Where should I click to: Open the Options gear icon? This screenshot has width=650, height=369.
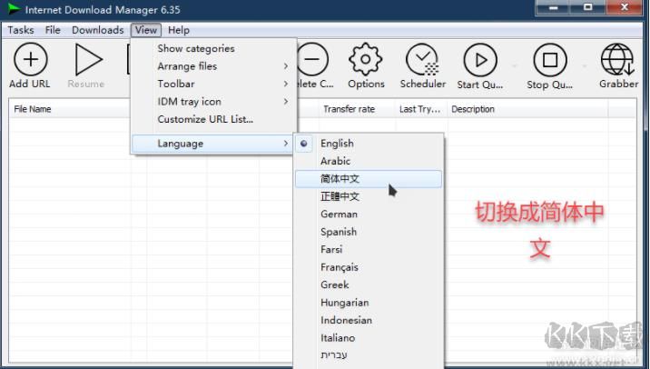click(366, 61)
